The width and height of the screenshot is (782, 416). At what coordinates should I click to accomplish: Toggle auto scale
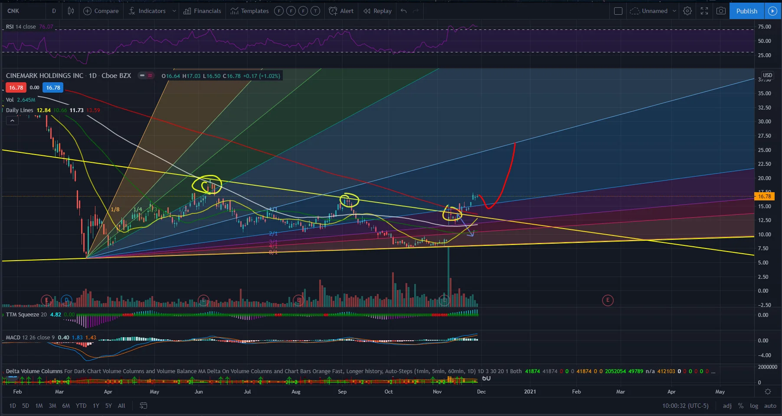pyautogui.click(x=770, y=406)
